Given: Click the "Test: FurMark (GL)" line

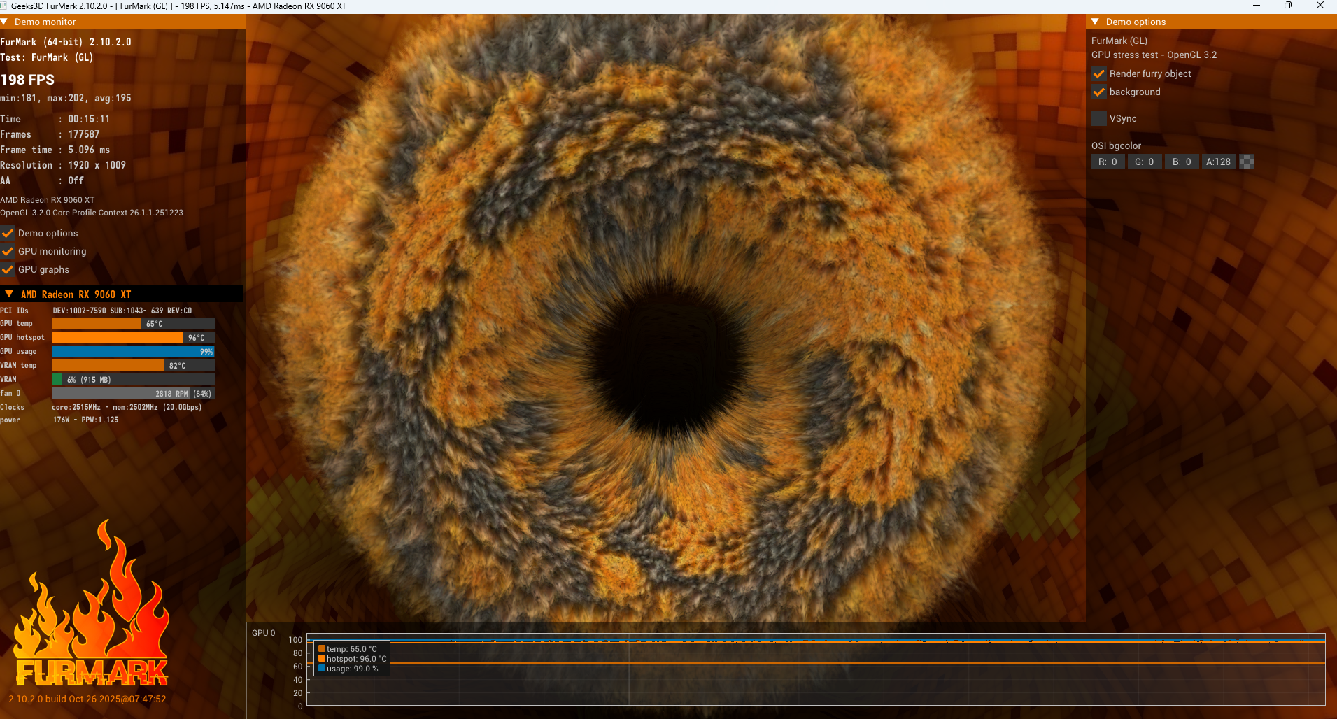Looking at the screenshot, I should coord(47,57).
